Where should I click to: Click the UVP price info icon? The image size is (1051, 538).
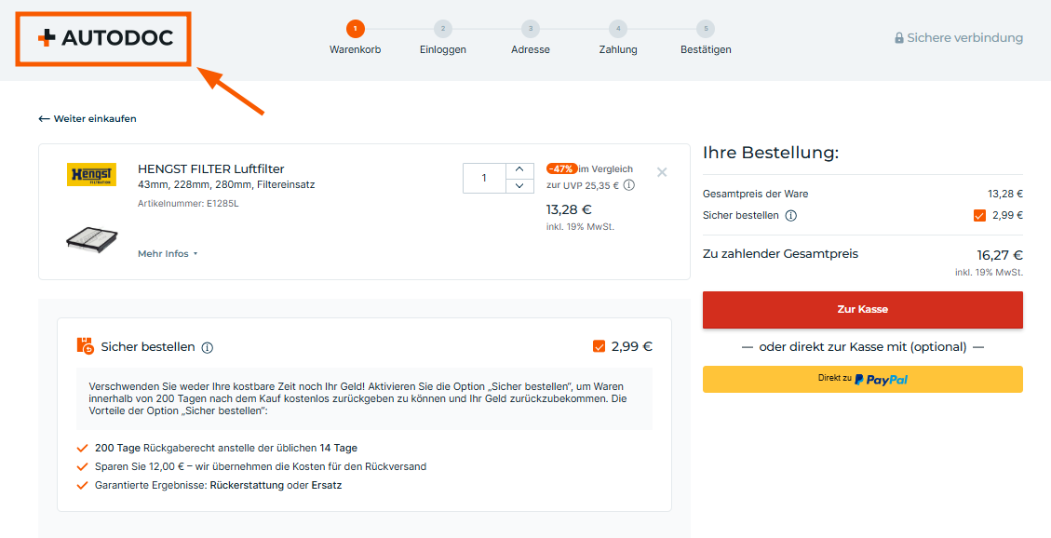pyautogui.click(x=629, y=185)
